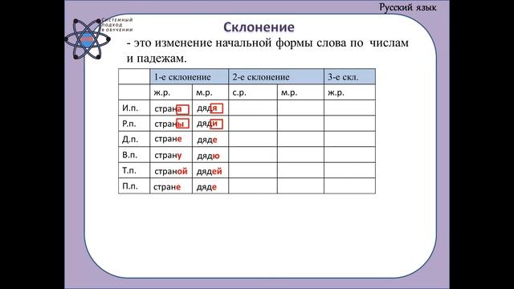Select the 'Р.п.' case row label
514x289 pixels.
click(129, 124)
